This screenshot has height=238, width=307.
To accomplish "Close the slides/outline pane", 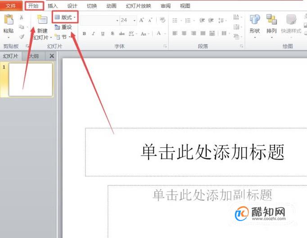I will 52,56.
